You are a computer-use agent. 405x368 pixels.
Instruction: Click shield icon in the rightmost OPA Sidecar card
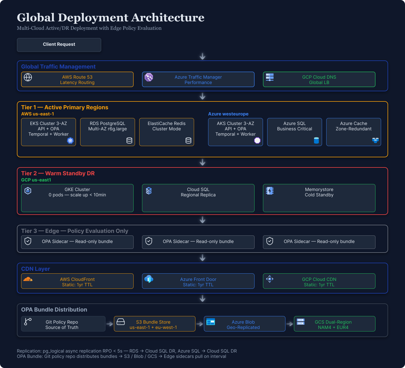[x=270, y=241]
